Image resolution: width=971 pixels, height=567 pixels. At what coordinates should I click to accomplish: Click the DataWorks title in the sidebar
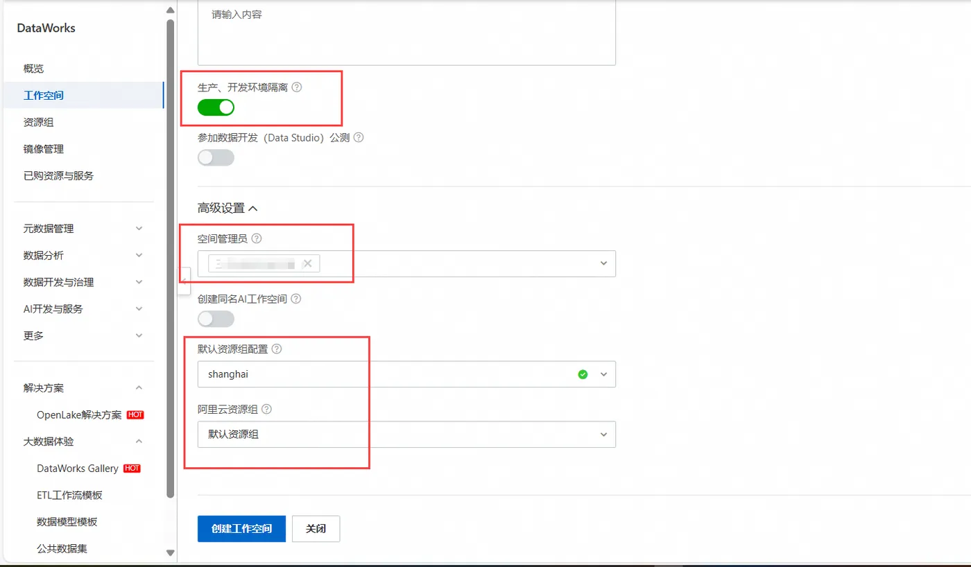tap(46, 28)
